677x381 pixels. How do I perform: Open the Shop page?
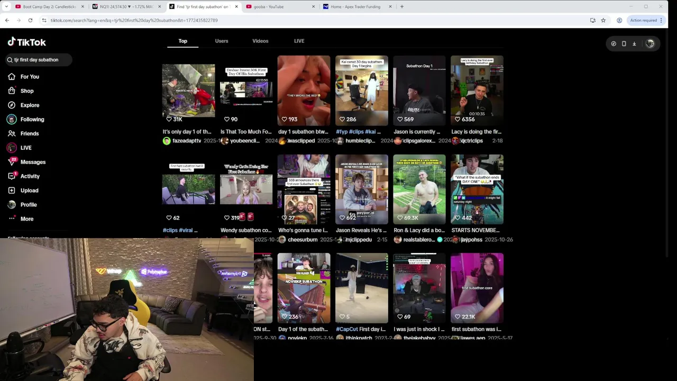point(26,91)
